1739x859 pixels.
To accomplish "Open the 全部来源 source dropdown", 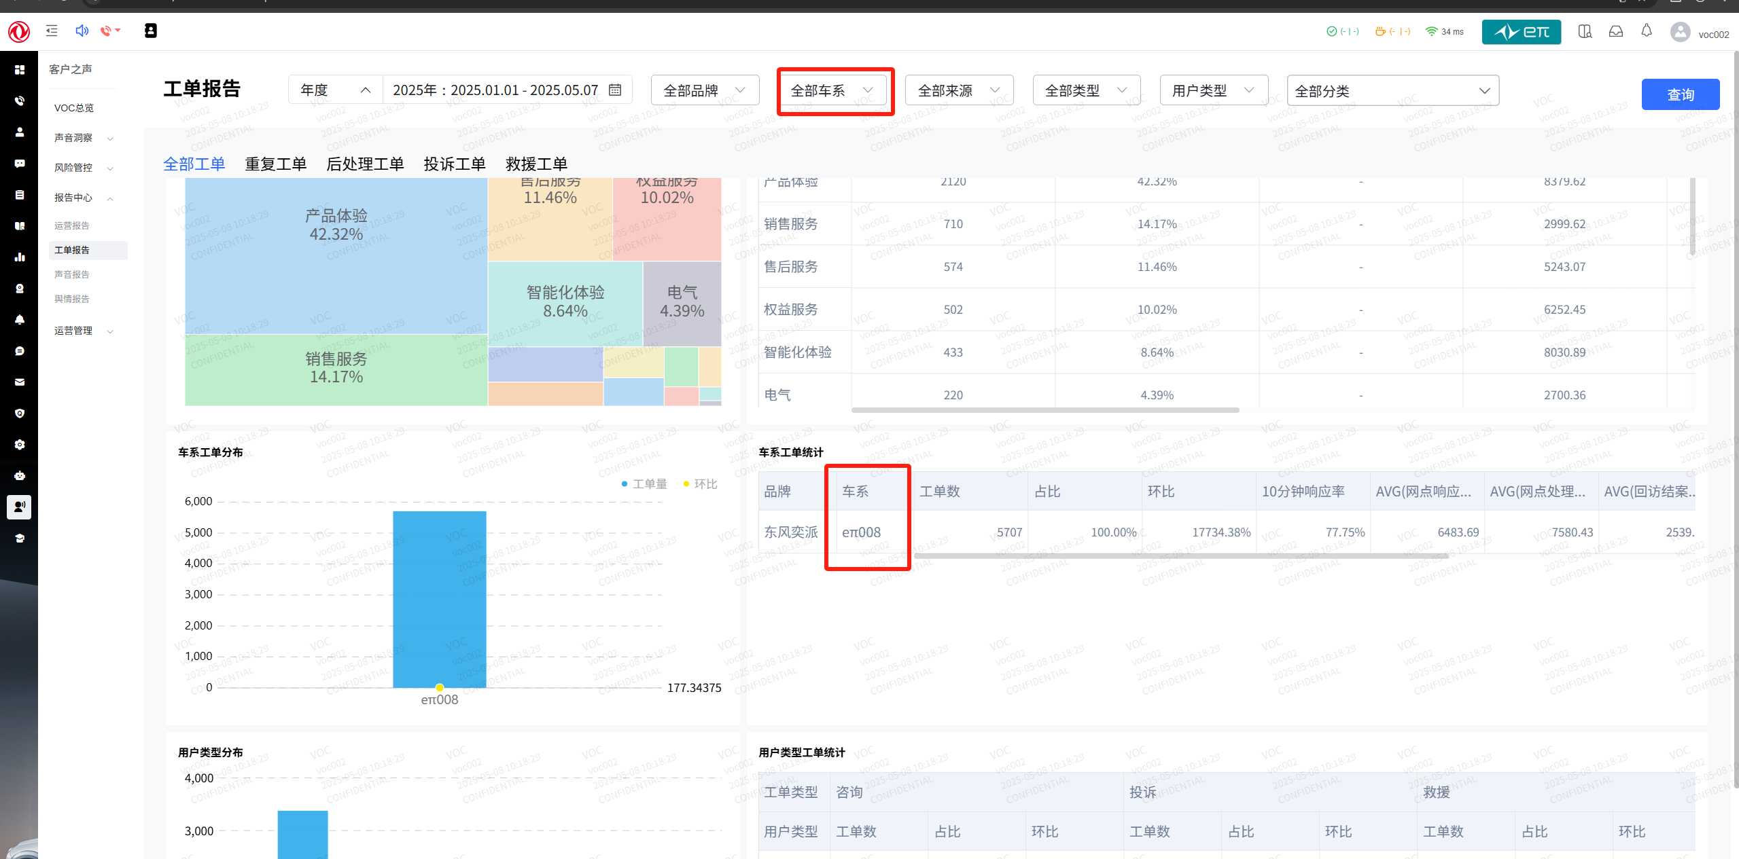I will pyautogui.click(x=959, y=90).
